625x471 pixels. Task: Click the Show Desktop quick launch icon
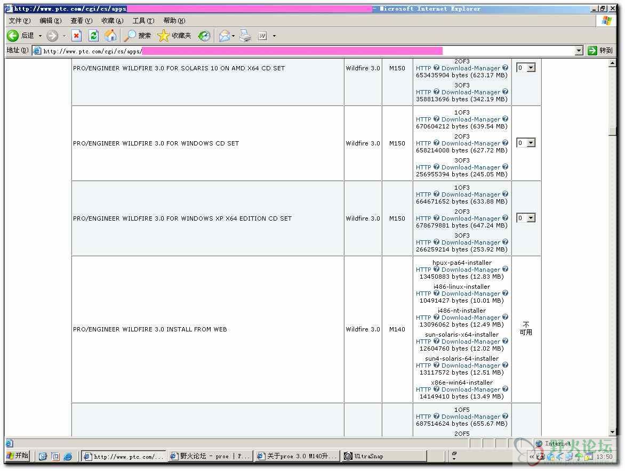tap(55, 457)
